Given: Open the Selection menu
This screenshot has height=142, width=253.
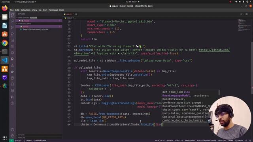Looking at the screenshot, I should [25, 10].
